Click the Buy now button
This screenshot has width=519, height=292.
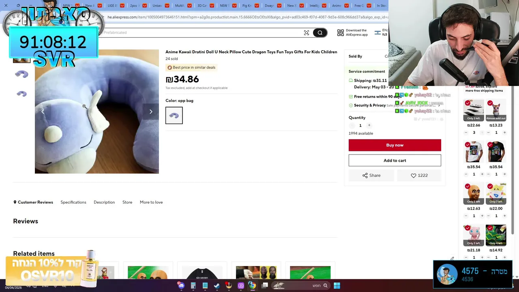point(395,145)
